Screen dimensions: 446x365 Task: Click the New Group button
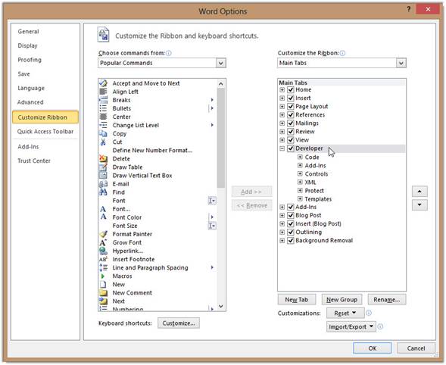coord(342,300)
